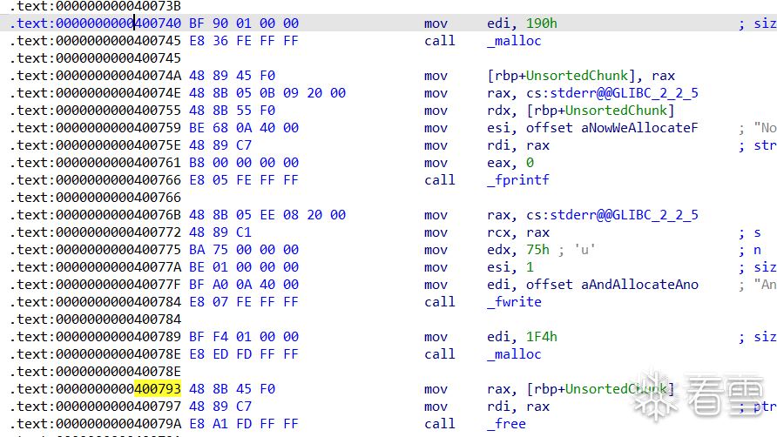Click the _free call target

click(x=507, y=424)
